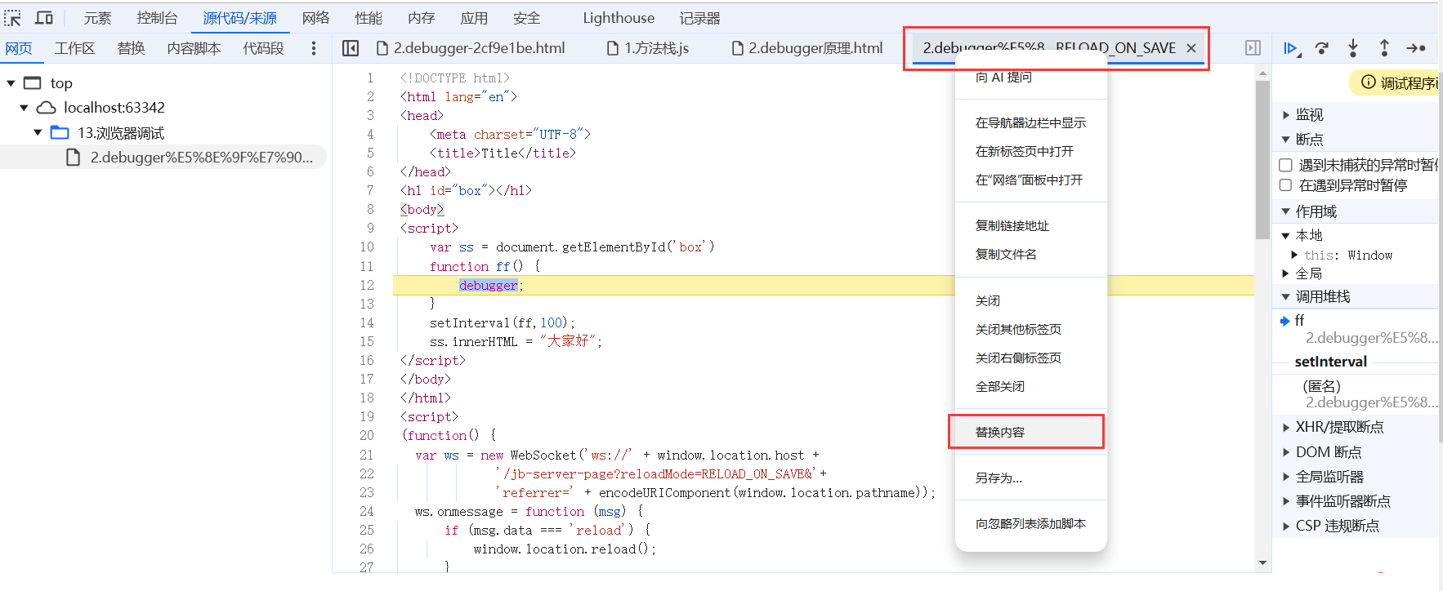This screenshot has height=591, width=1443.
Task: Click the file icon of 1.方法栈.js tab
Action: click(x=613, y=48)
